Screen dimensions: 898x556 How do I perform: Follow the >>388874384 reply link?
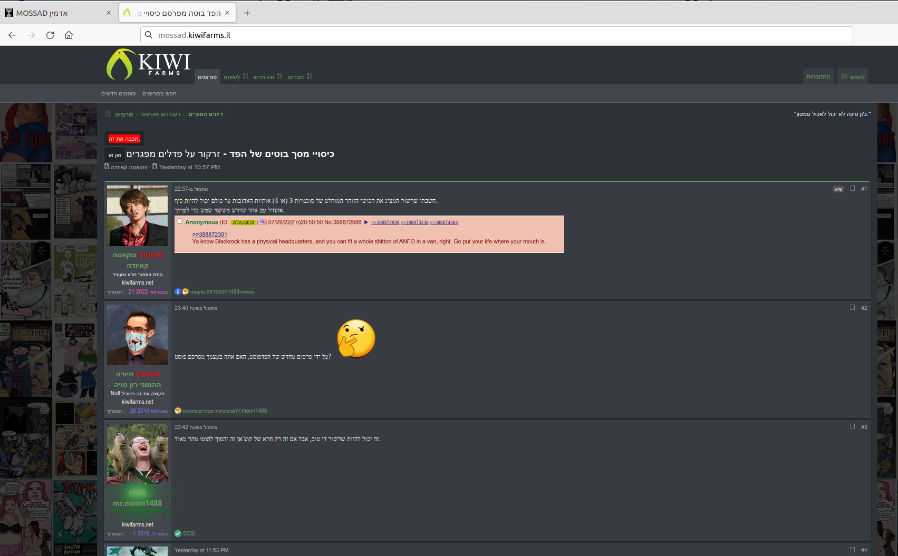coord(443,222)
